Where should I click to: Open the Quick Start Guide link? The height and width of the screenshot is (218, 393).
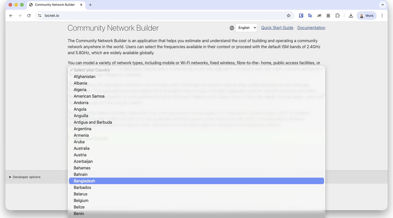coord(277,28)
